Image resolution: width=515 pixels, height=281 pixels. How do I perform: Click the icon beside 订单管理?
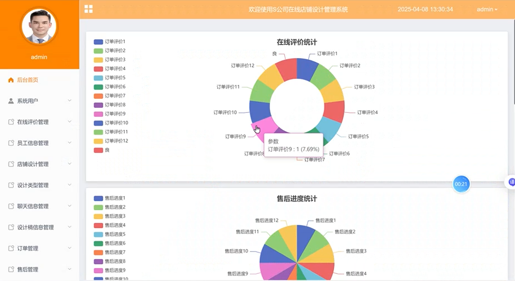point(11,248)
